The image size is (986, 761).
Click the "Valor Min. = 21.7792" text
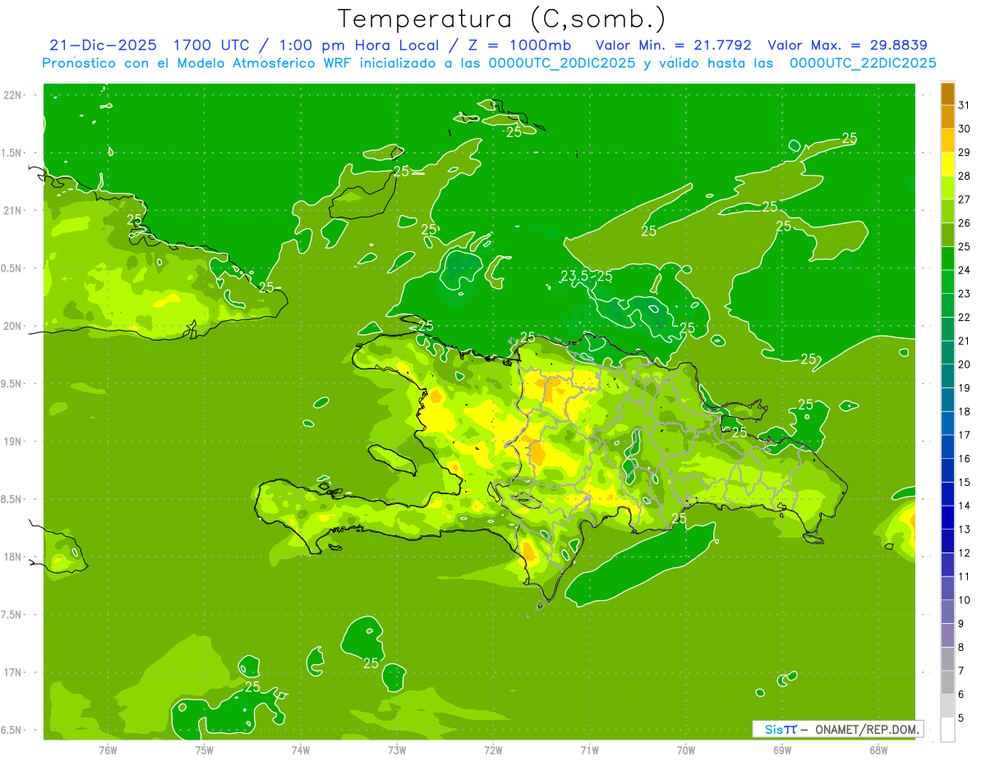673,45
